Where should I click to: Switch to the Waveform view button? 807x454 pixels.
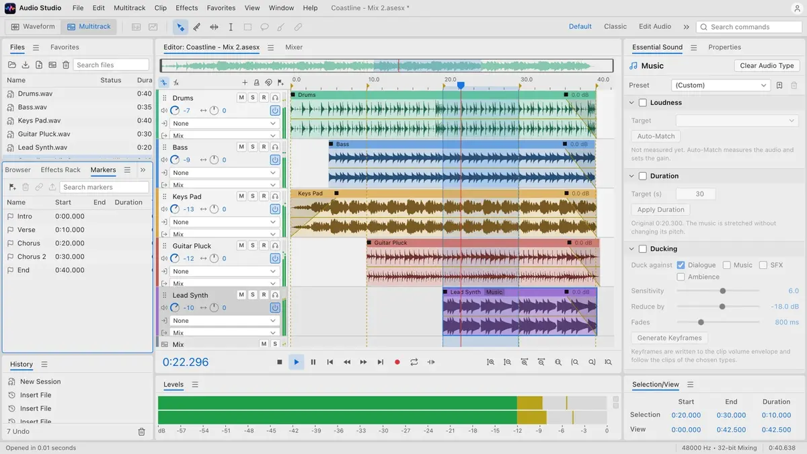click(x=34, y=27)
